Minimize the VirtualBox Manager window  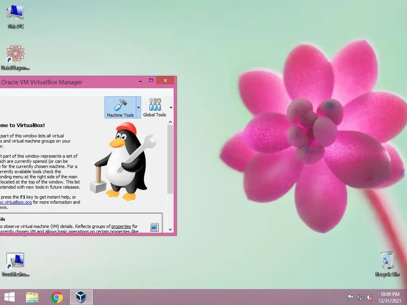click(x=140, y=81)
